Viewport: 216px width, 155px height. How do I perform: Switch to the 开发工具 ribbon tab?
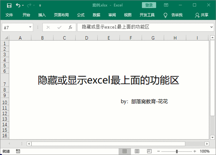coord(147,15)
